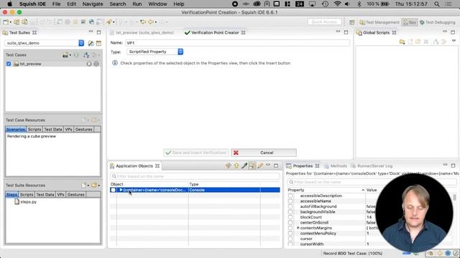This screenshot has height=258, width=460.
Task: Check the consoleDock container object checkbox
Action: (113, 190)
